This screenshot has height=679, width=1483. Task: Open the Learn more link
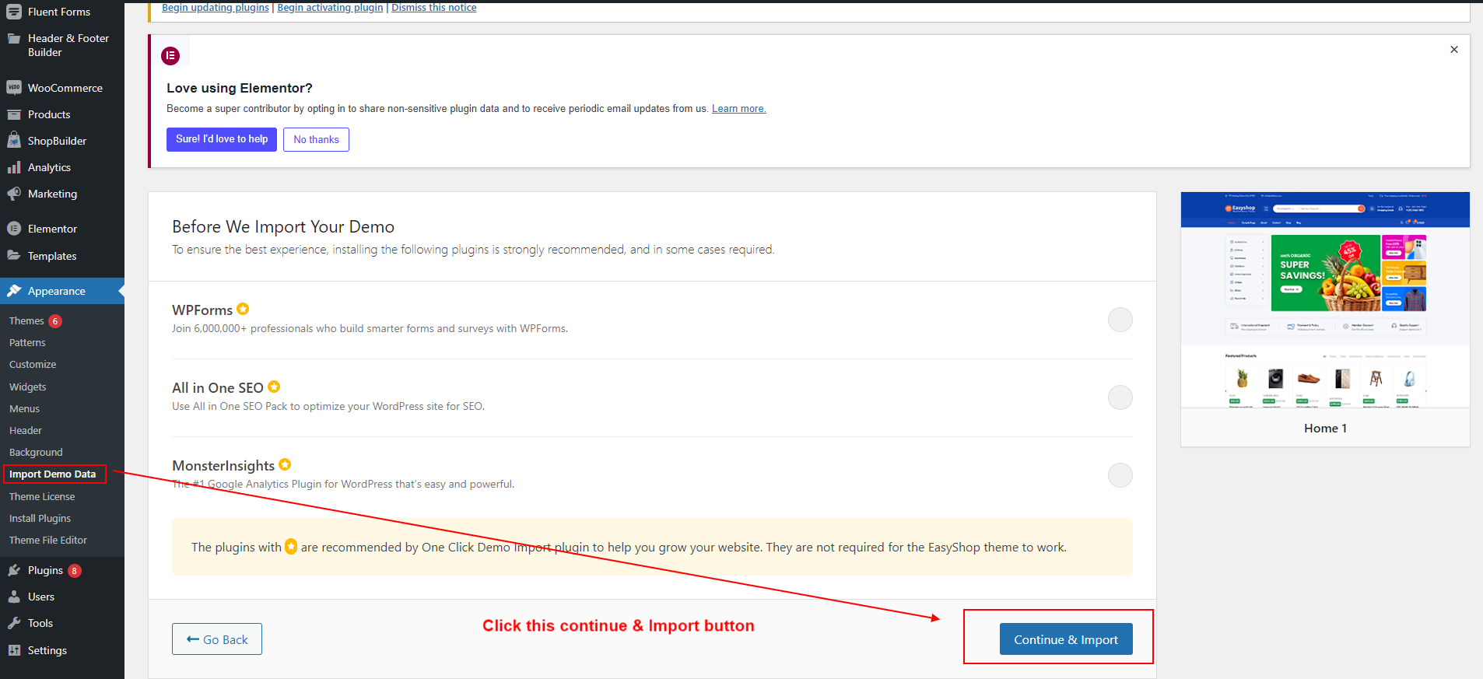click(x=739, y=109)
